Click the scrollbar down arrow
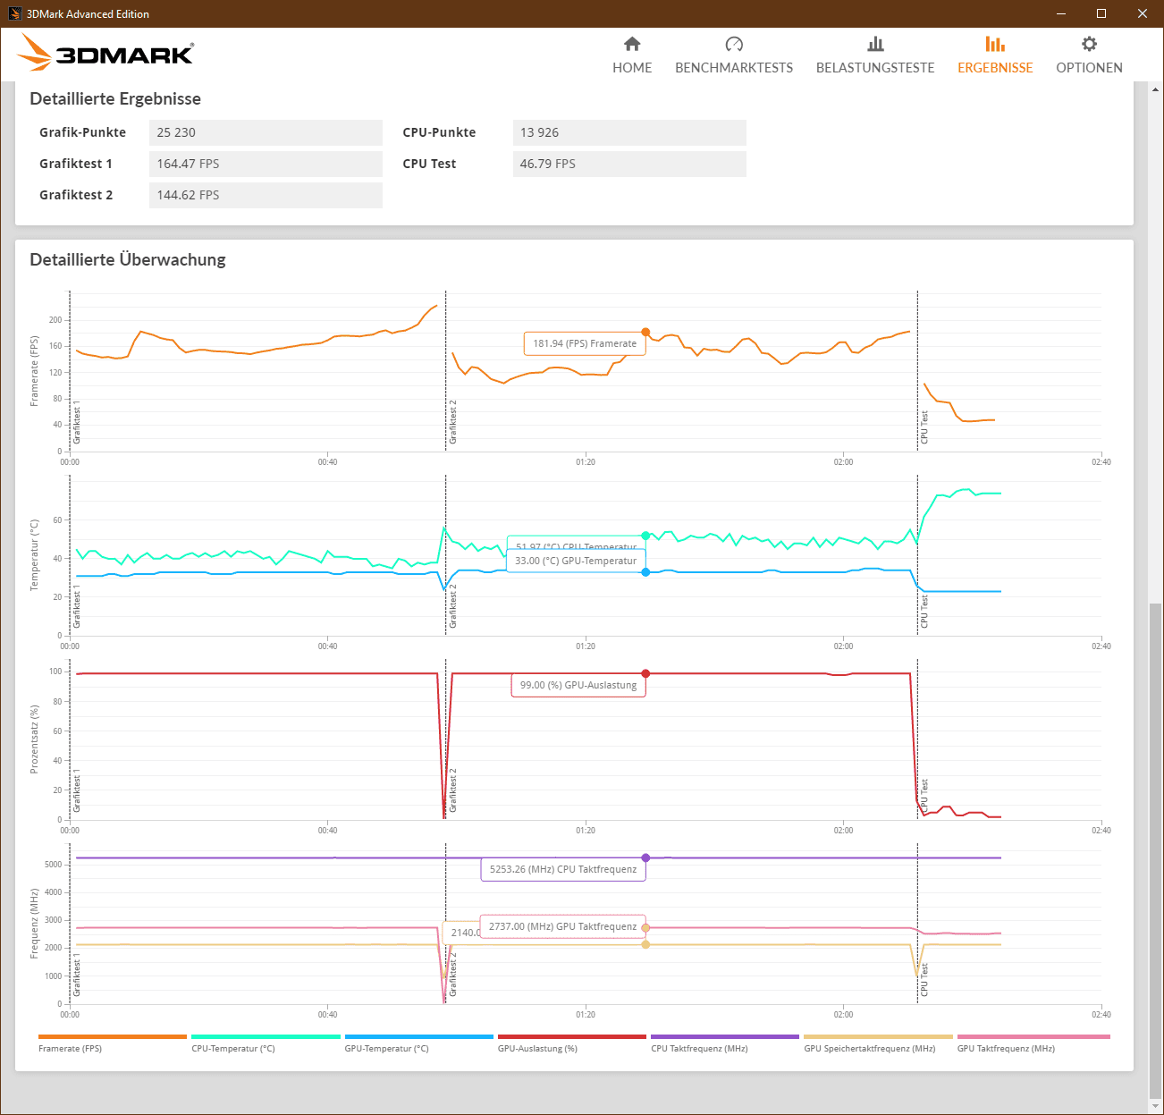The image size is (1164, 1115). (x=1155, y=1106)
